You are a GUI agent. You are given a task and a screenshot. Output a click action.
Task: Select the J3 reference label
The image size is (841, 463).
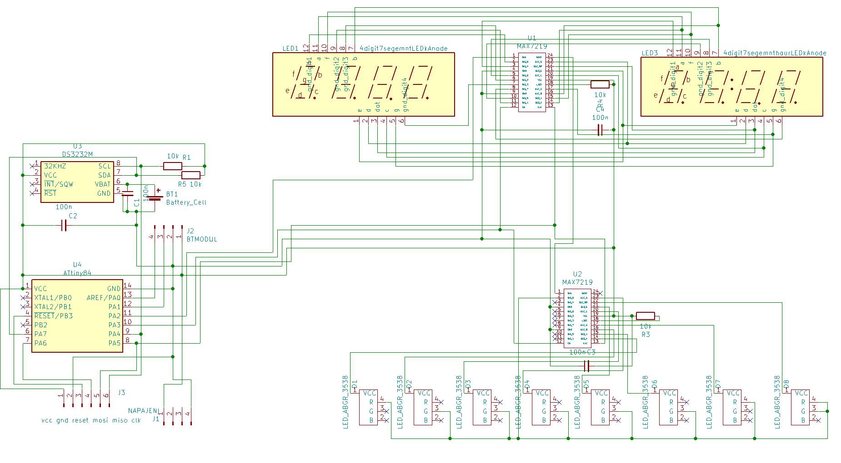pyautogui.click(x=121, y=392)
